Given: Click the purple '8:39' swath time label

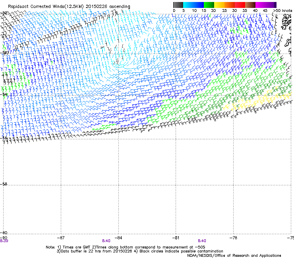Looking at the screenshot, I should [x=4, y=241].
